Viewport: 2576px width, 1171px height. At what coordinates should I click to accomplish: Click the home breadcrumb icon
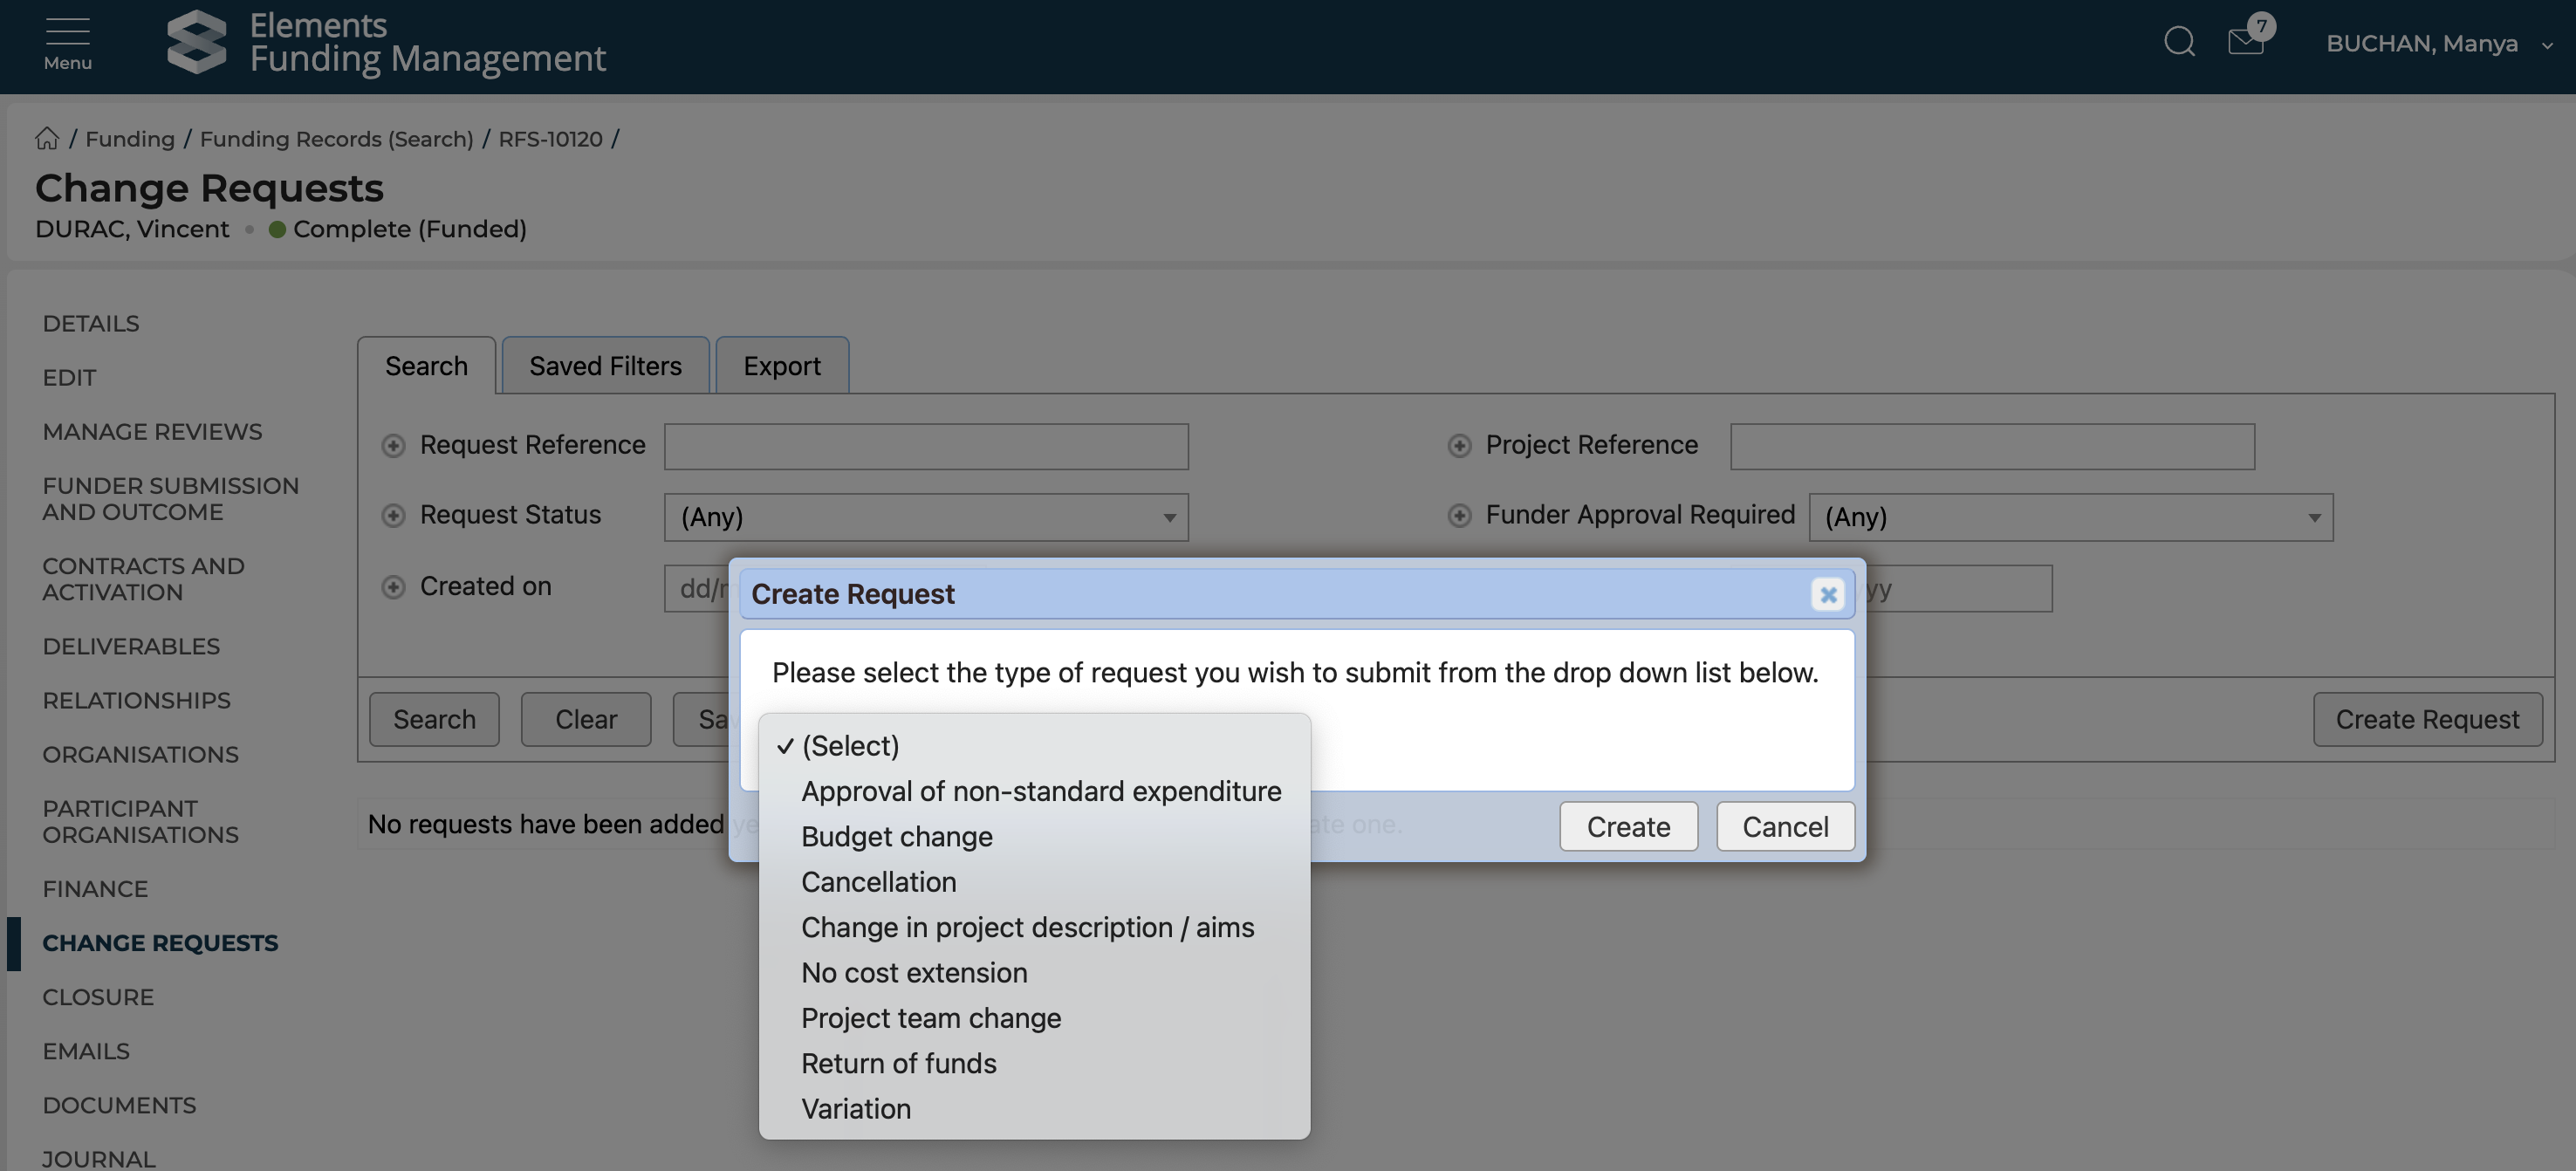[47, 139]
